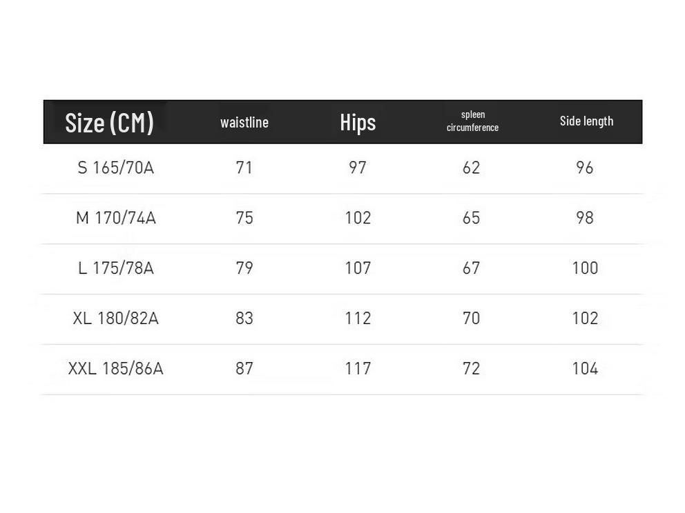Screen dimensions: 685x513
Task: Click hips value 107 for size L
Action: coord(358,268)
